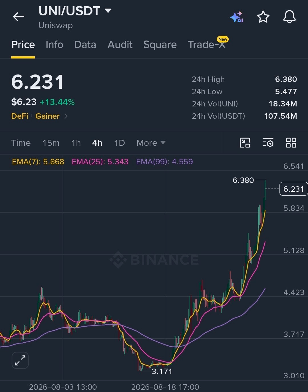Expand chart to fullscreen

20,360
